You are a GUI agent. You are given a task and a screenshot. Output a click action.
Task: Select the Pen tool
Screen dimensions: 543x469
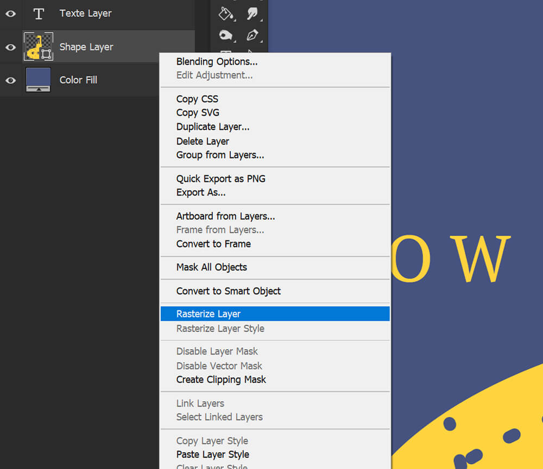click(252, 34)
